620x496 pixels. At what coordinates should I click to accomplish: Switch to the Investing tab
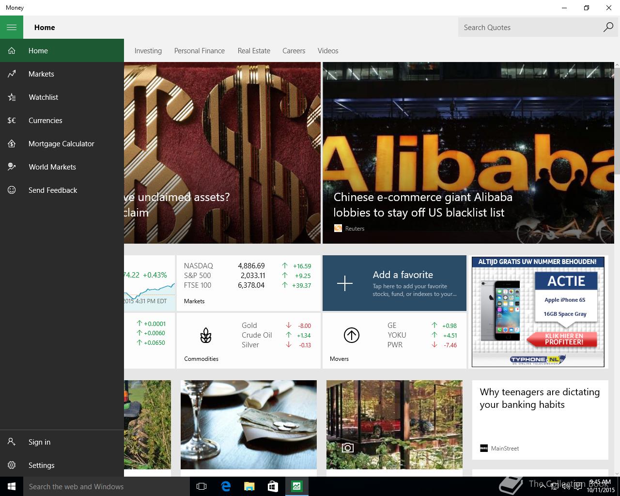(148, 51)
